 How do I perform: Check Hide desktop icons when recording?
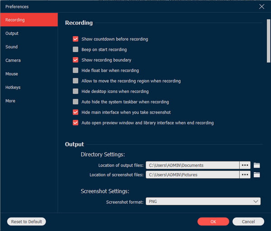tap(75, 91)
